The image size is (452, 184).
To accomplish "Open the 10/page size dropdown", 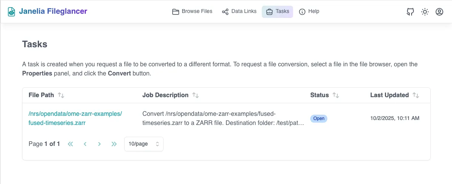I will tap(144, 144).
